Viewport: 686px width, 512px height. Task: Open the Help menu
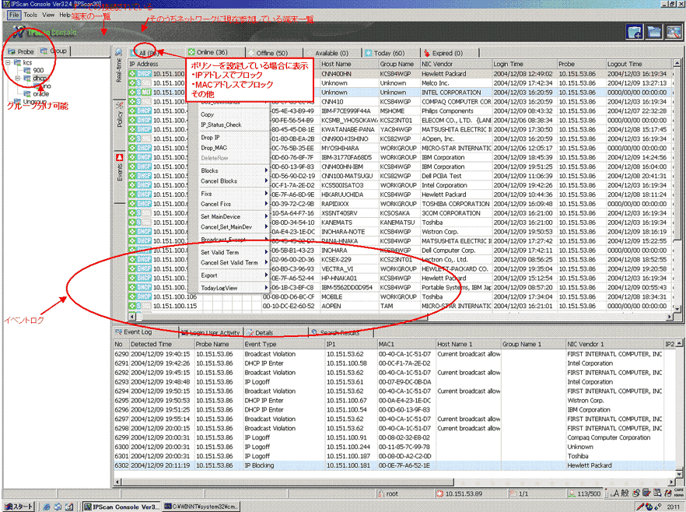pyautogui.click(x=65, y=15)
